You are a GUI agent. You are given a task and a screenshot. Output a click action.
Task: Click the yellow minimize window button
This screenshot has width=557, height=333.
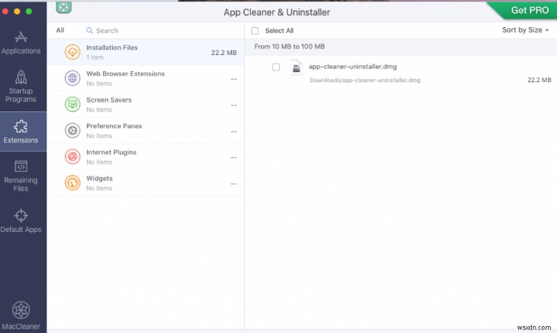17,11
